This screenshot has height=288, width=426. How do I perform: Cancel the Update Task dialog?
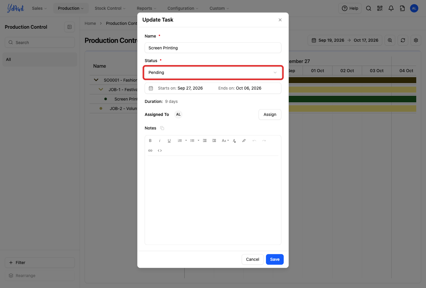click(253, 259)
